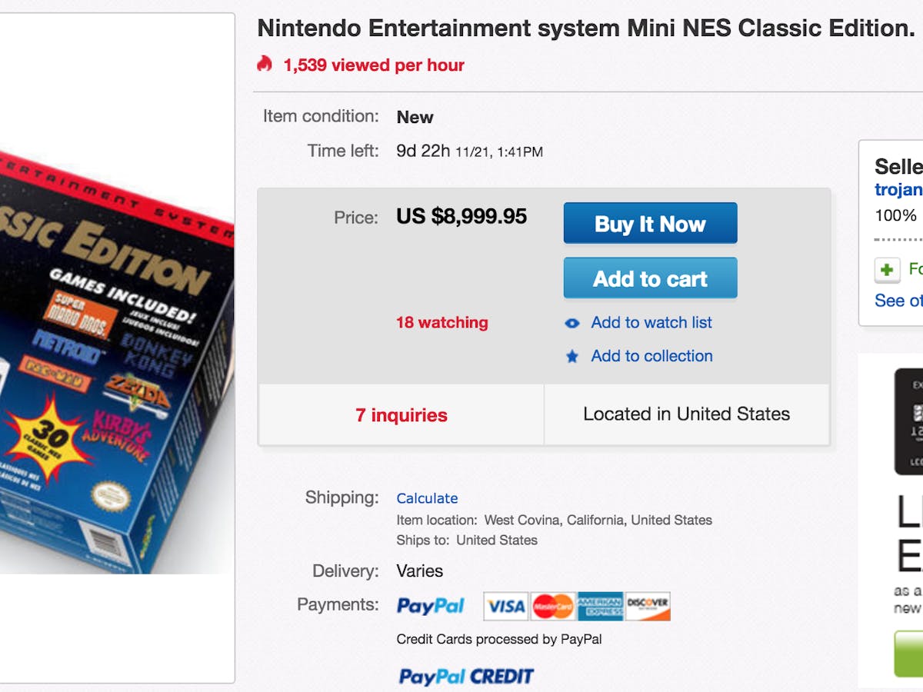Click the star icon for collection
Viewport: 923px width, 692px height.
(x=572, y=357)
